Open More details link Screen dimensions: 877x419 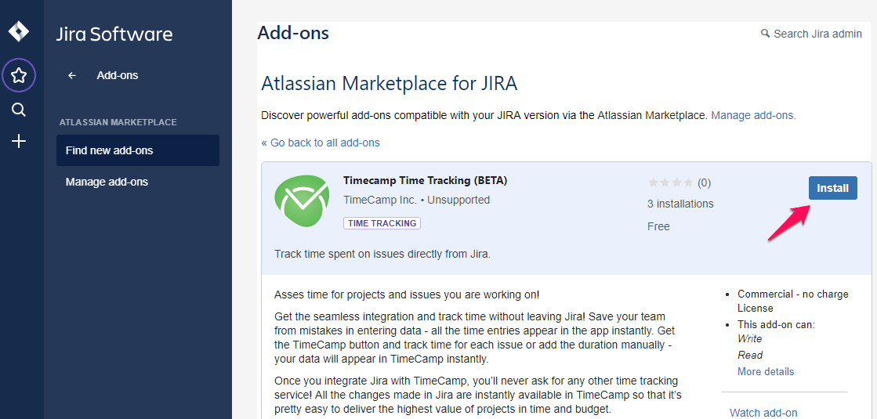(x=766, y=371)
